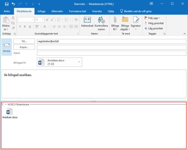Screen dimensions: 188x150
Task: Click Kontrollera namn
Action: pyautogui.click(x=101, y=24)
